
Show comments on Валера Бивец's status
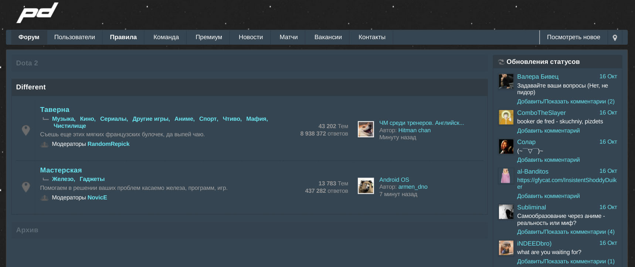[x=566, y=102]
